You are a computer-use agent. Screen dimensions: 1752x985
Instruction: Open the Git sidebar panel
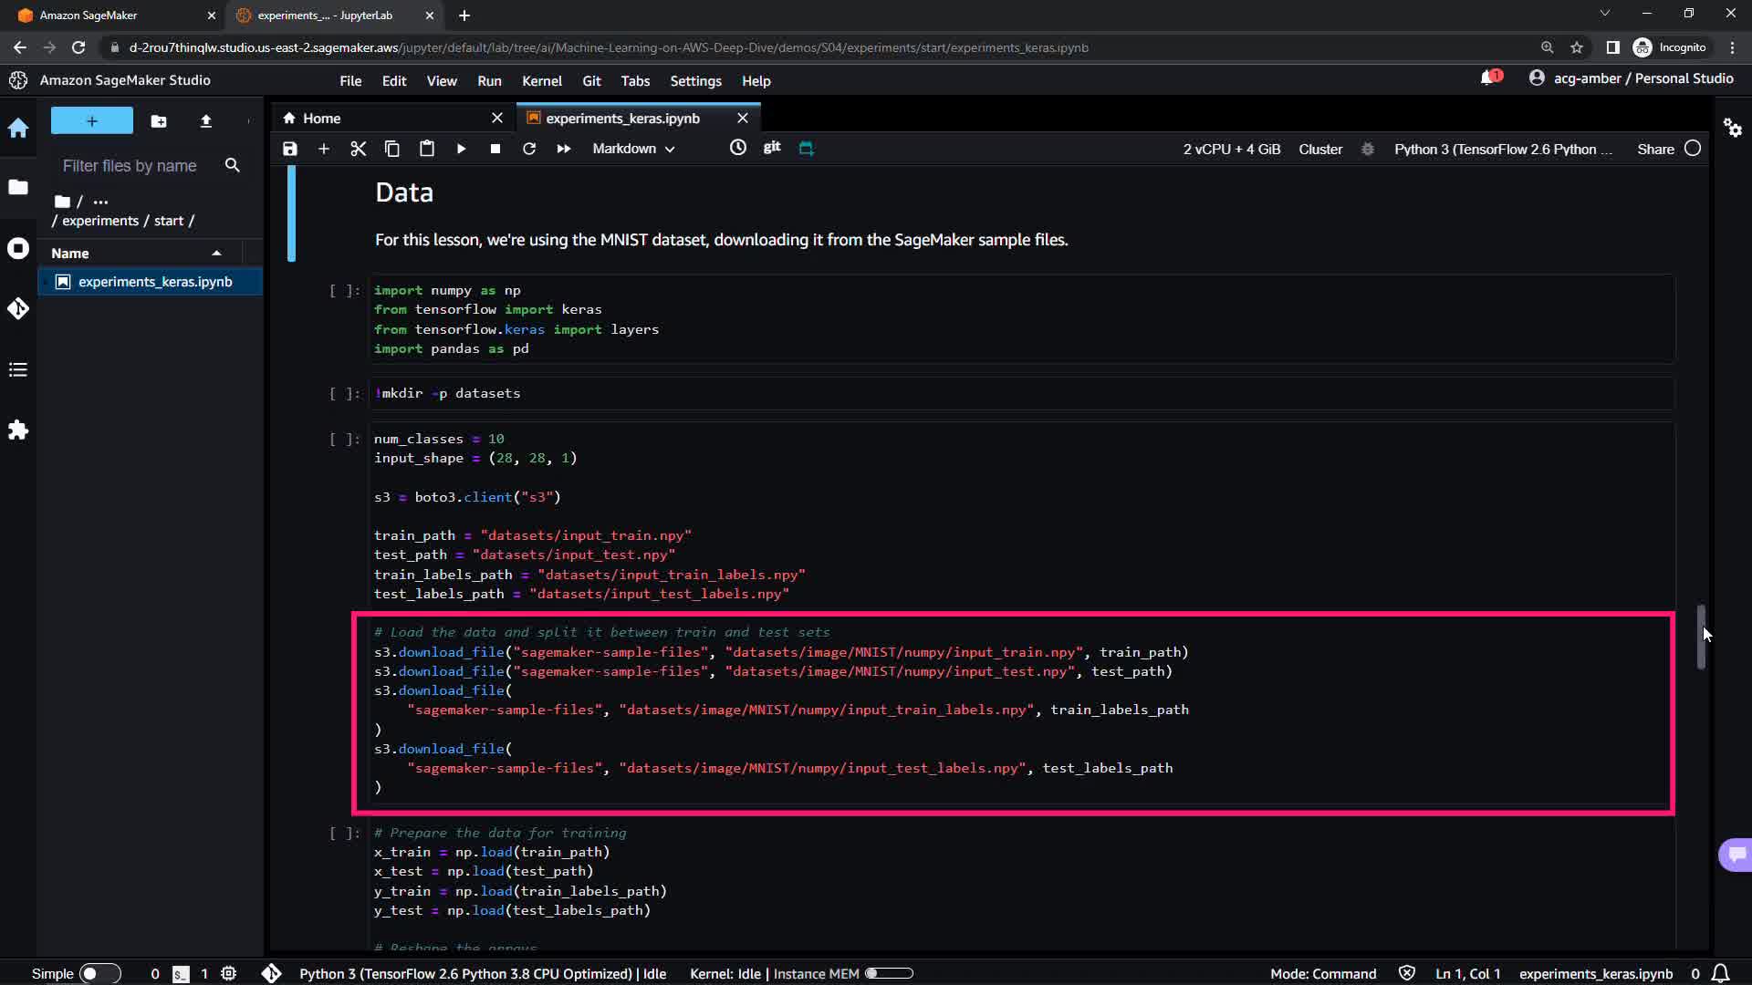(18, 309)
